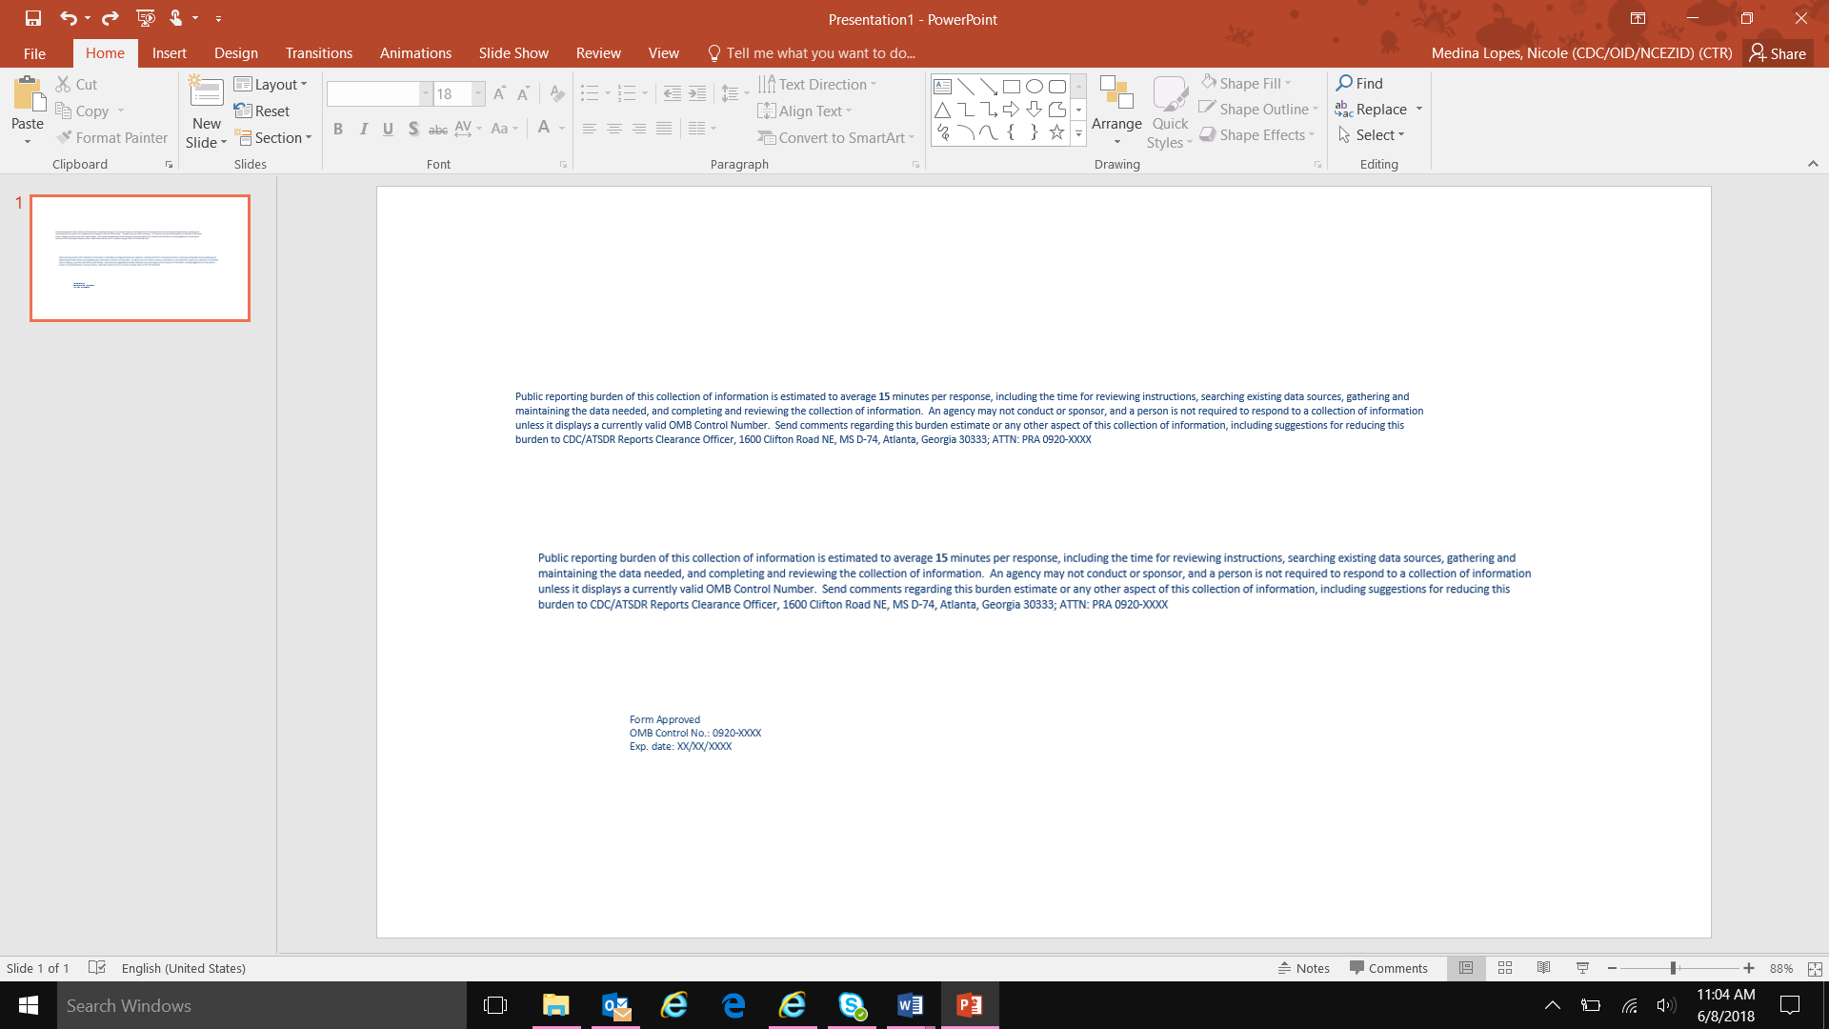Switch to the Transitions tab
This screenshot has width=1829, height=1029.
pyautogui.click(x=318, y=53)
